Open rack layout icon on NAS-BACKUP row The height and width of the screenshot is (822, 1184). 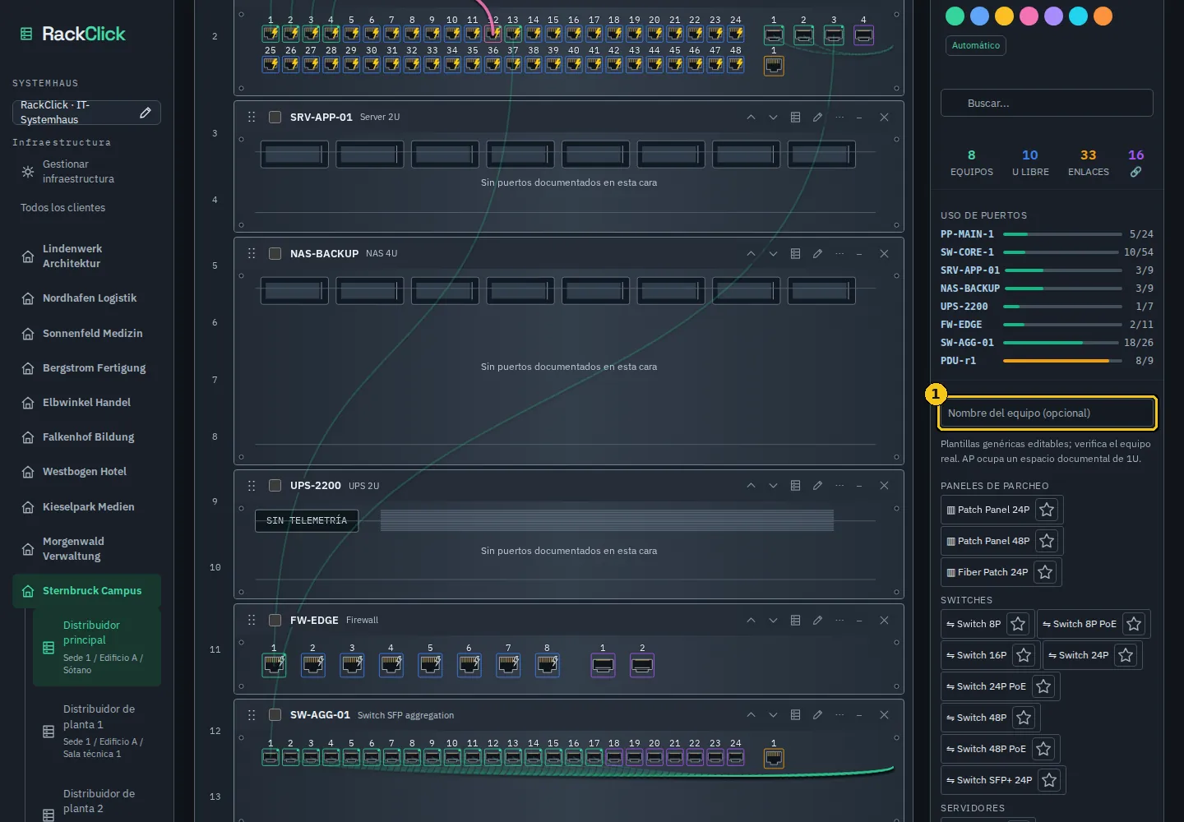pos(795,254)
